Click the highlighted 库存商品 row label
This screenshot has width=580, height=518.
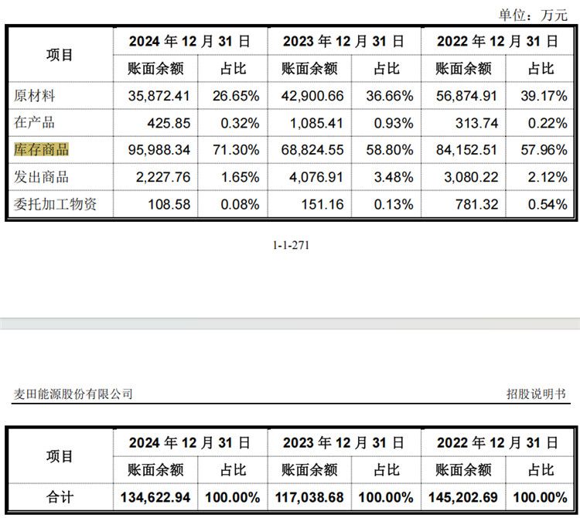pos(42,150)
